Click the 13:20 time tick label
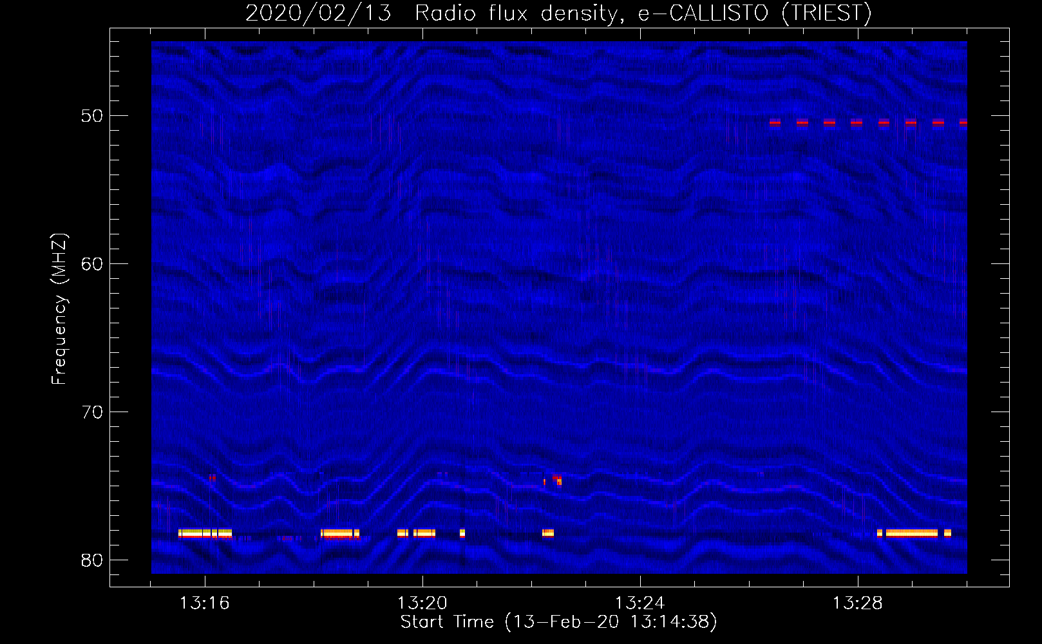Screen dimensions: 1042x644 pyautogui.click(x=422, y=603)
